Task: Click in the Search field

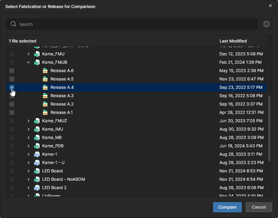Action: pyautogui.click(x=132, y=24)
